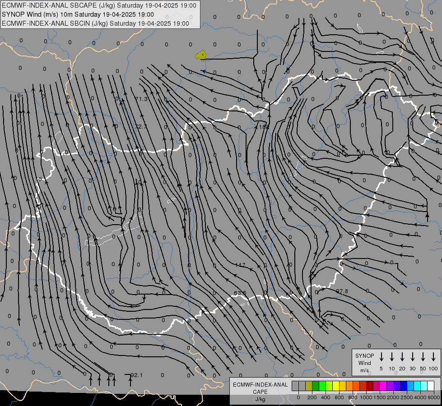Click the SYNOP label in wind legend
Viewport: 442px width, 406px height.
[364, 355]
